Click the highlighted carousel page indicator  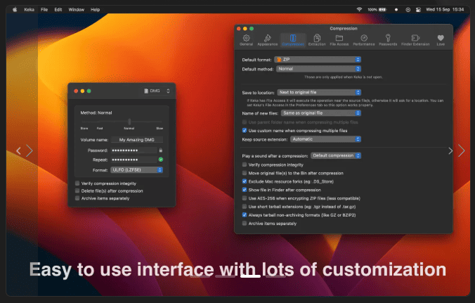click(x=250, y=276)
